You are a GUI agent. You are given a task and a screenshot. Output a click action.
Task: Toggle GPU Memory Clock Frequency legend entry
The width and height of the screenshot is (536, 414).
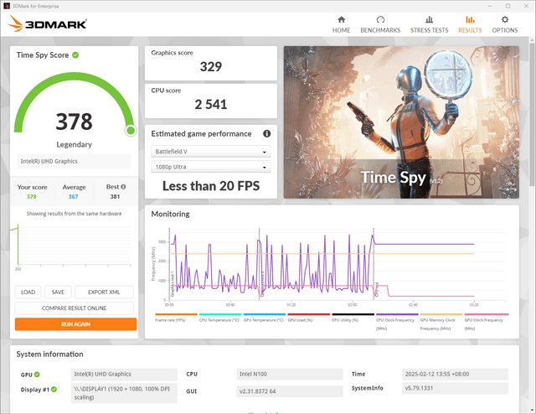(441, 322)
